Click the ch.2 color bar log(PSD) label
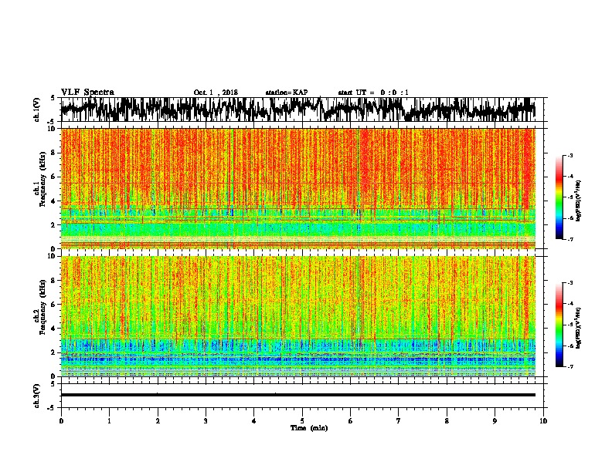Image resolution: width=612 pixels, height=472 pixels. (579, 329)
